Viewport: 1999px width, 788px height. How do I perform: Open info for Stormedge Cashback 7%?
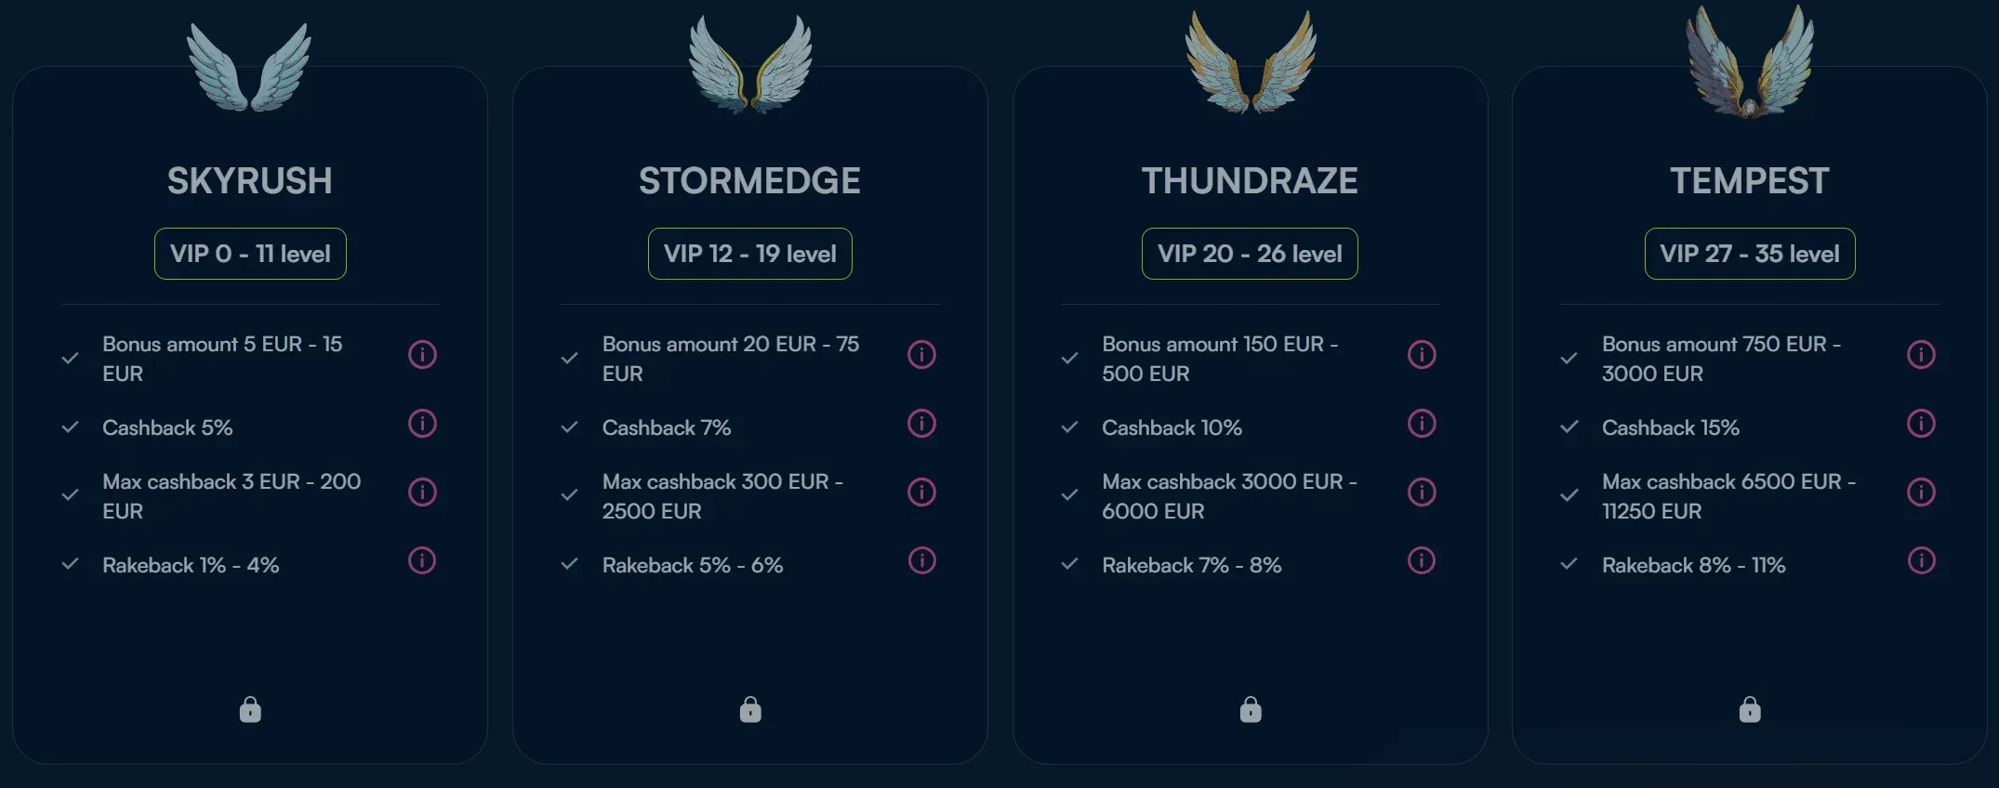pos(921,424)
